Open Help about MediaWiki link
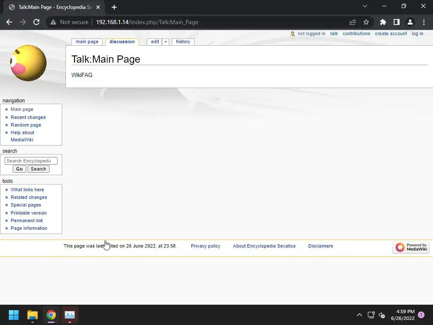Viewport: 433px width, 325px height. (x=22, y=136)
